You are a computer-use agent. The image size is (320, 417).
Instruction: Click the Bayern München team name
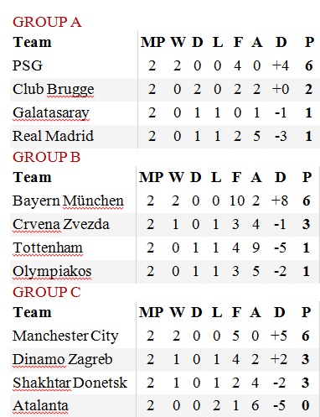pyautogui.click(x=68, y=201)
